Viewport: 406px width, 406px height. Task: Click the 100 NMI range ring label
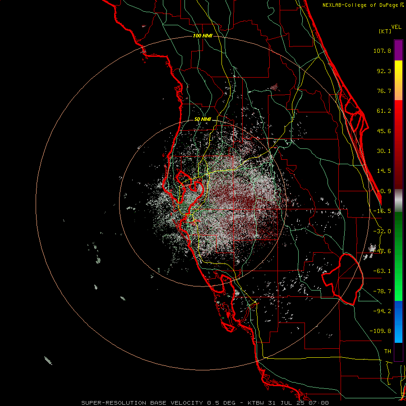203,36
